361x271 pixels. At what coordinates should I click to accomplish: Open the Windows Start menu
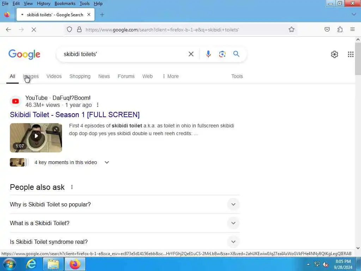point(9,264)
